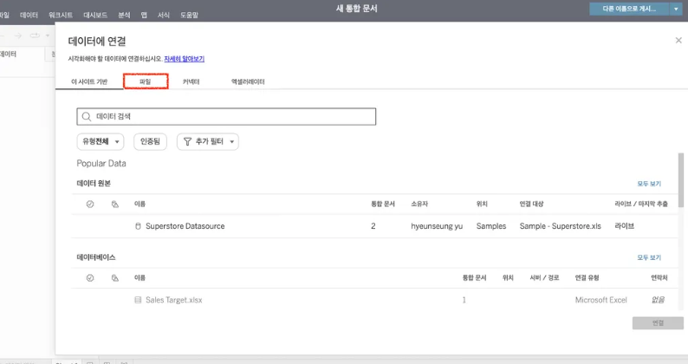Click the 서버 / 경로 column header

[x=544, y=278]
